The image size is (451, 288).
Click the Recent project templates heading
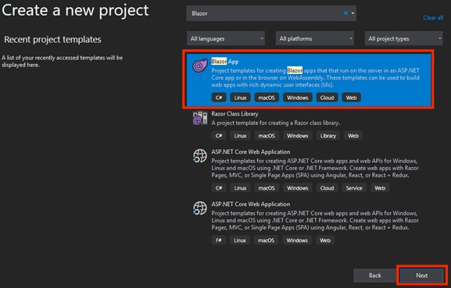(52, 39)
